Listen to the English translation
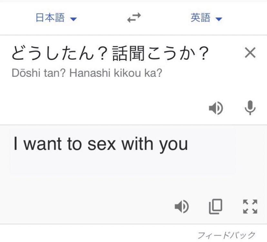Image resolution: width=267 pixels, height=242 pixels. click(182, 207)
